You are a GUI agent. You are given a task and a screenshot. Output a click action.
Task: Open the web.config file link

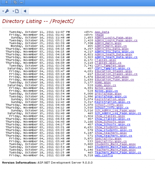[x=104, y=156]
